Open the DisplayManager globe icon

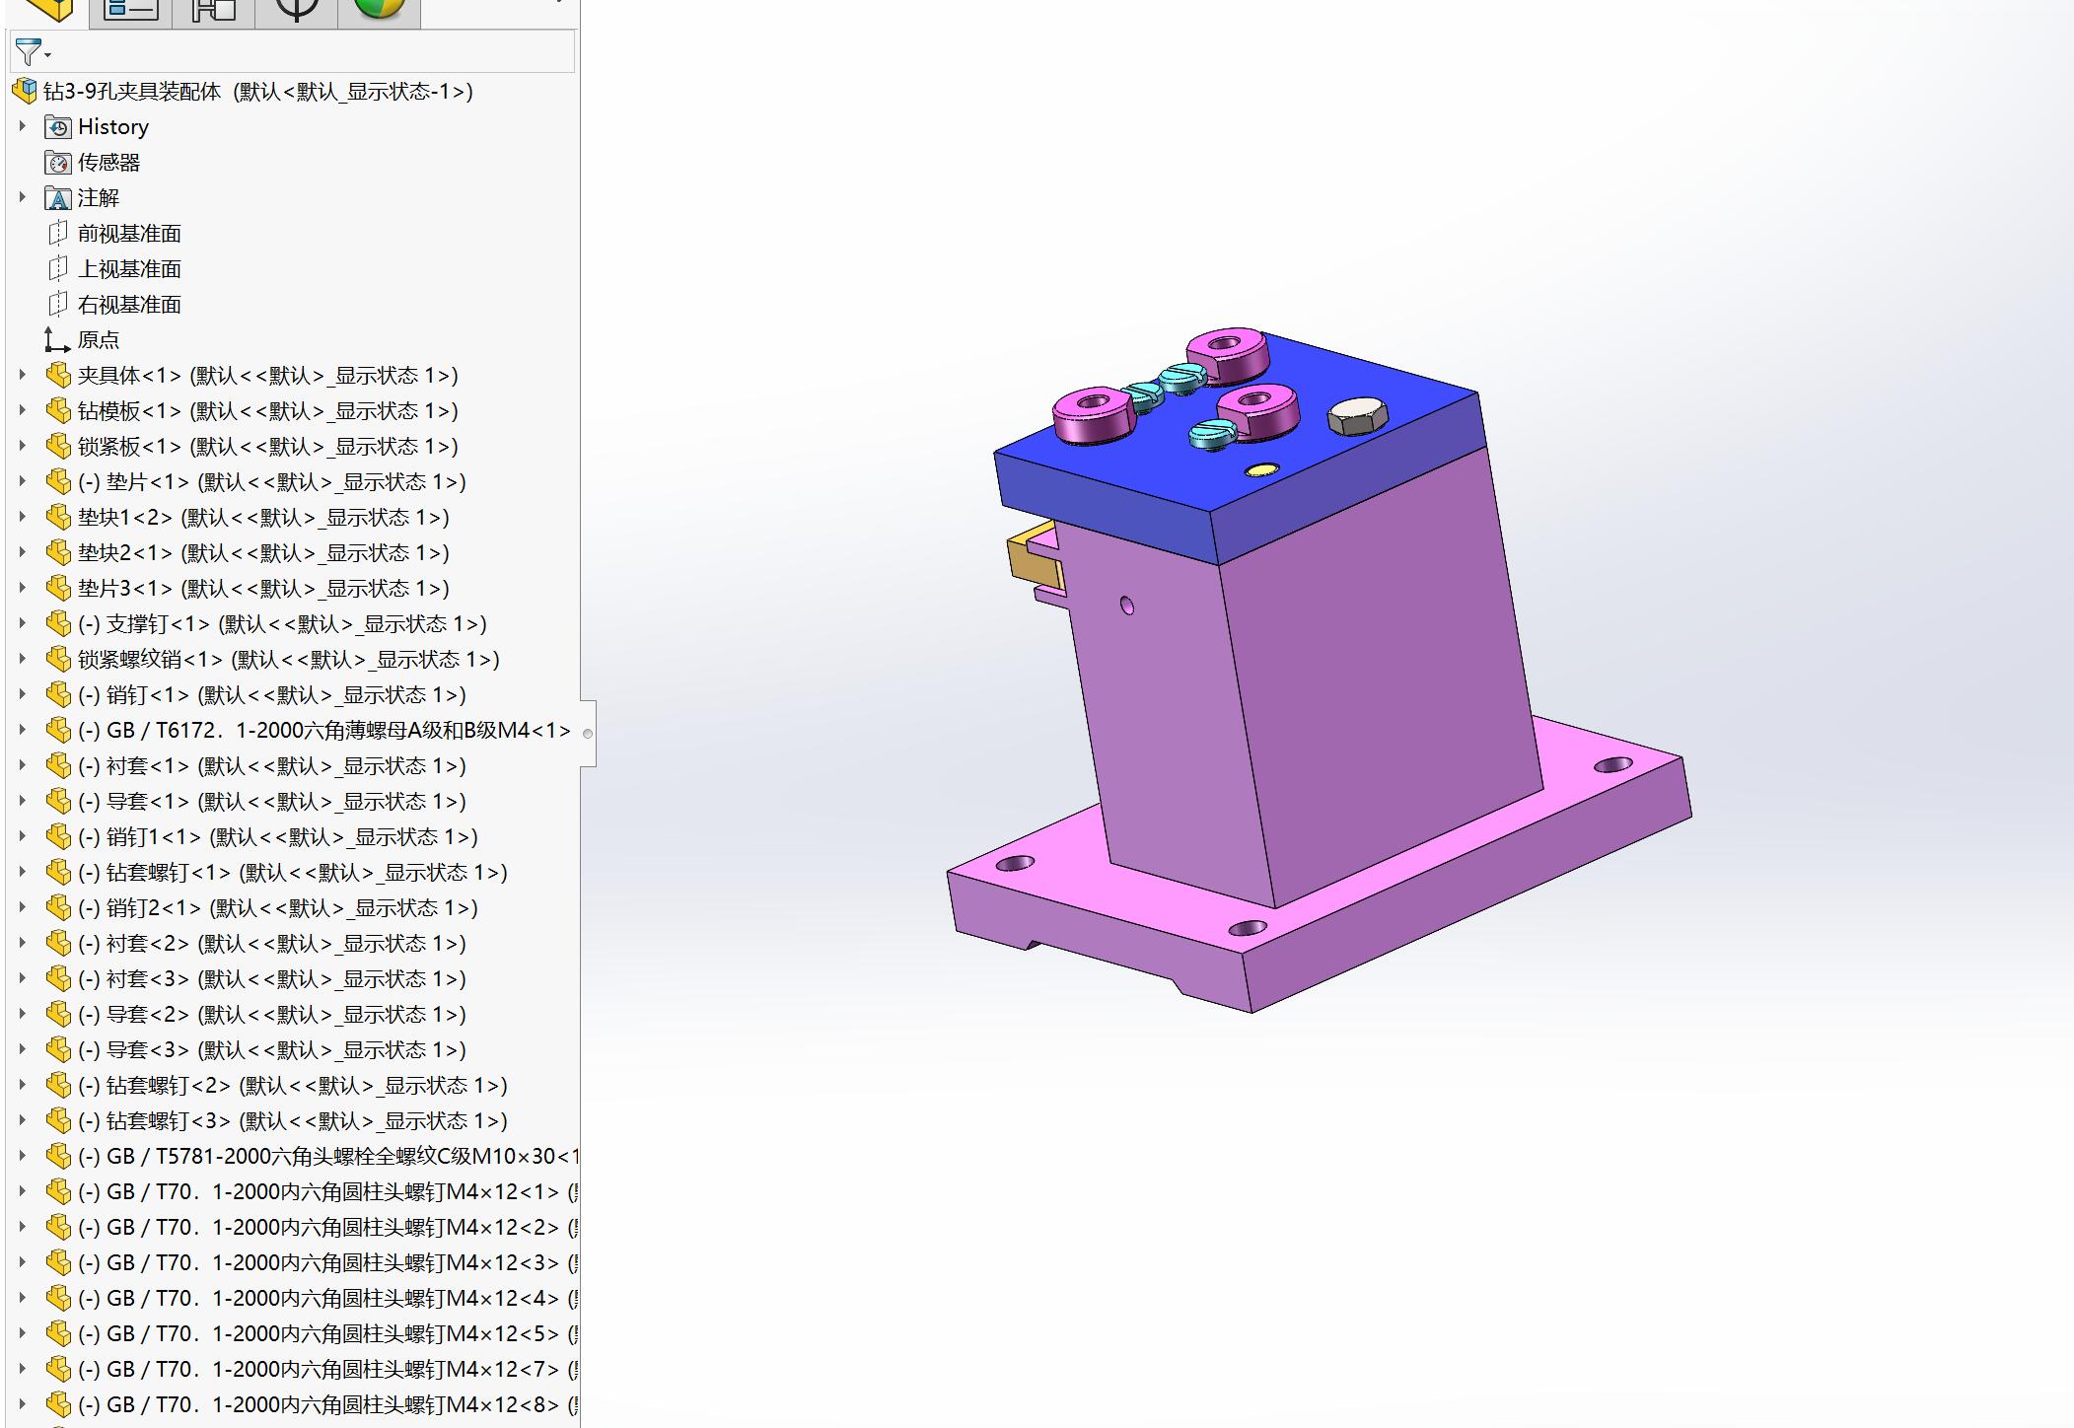coord(379,10)
